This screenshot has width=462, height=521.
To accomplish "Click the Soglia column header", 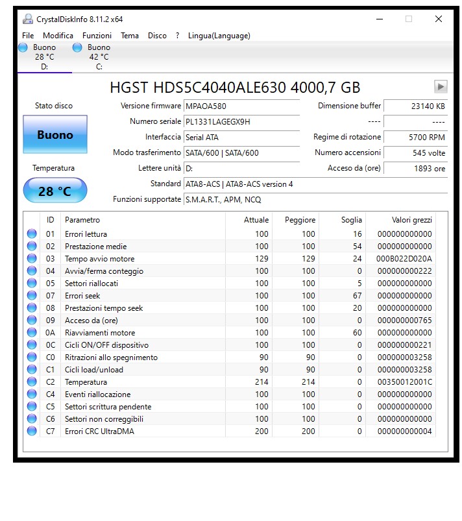I will tap(343, 220).
